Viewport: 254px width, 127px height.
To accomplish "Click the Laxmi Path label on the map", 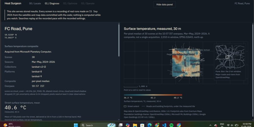I will click(197, 72).
